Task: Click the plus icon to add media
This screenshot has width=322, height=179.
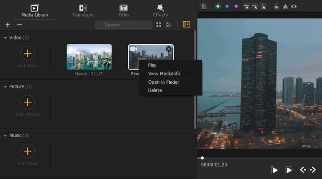Action: tap(8, 25)
